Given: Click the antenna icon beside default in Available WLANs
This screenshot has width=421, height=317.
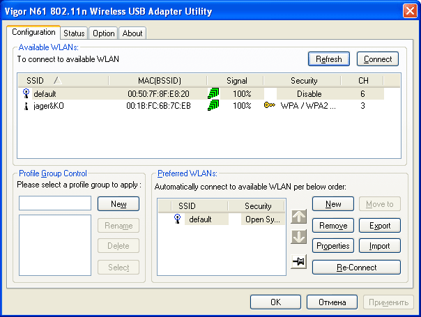Looking at the screenshot, I should click(x=26, y=93).
